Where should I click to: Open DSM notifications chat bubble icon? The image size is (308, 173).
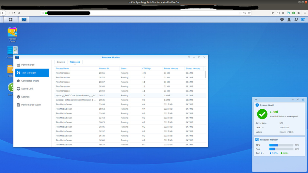click(x=282, y=20)
